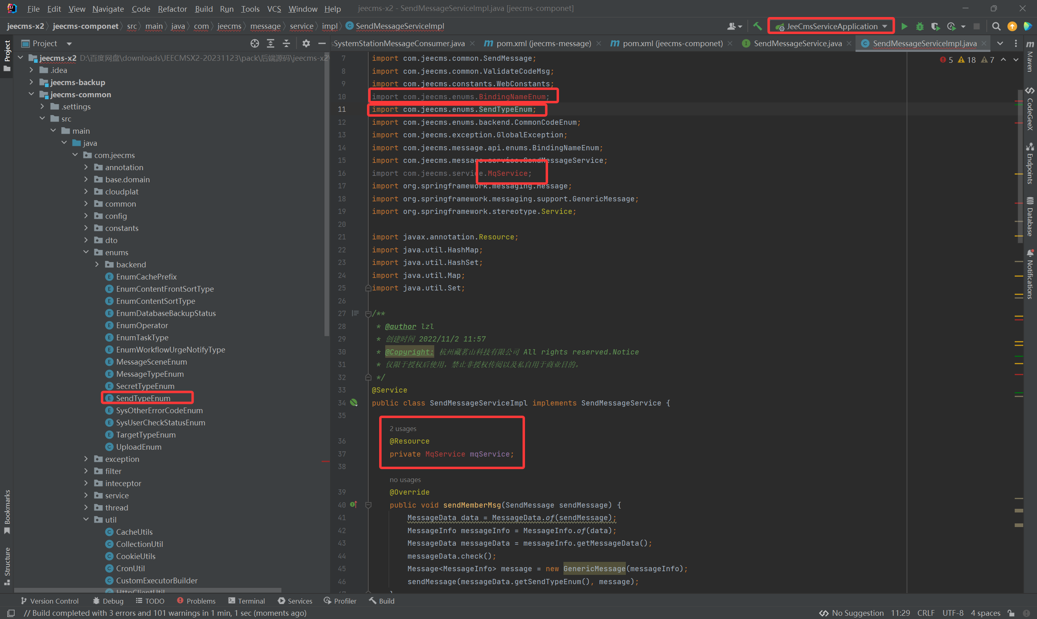Collapse the enums folder node
1037x619 pixels.
[86, 252]
